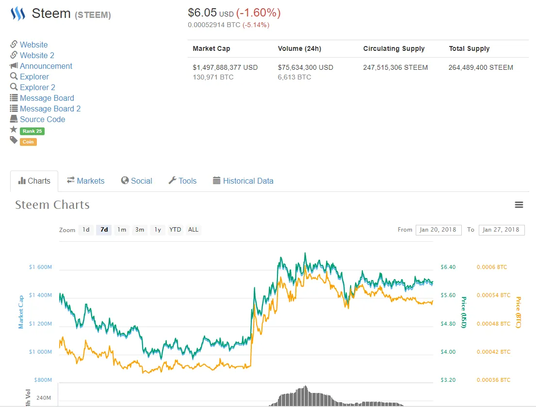Switch to the Social tab
Screen dimensions: 536x407
coord(137,181)
